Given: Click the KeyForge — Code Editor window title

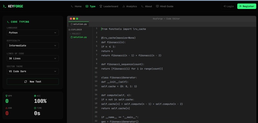Looking at the screenshot, I should tap(166, 19).
